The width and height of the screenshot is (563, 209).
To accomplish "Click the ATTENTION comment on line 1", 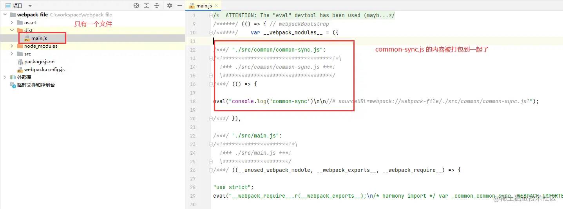I will (304, 16).
